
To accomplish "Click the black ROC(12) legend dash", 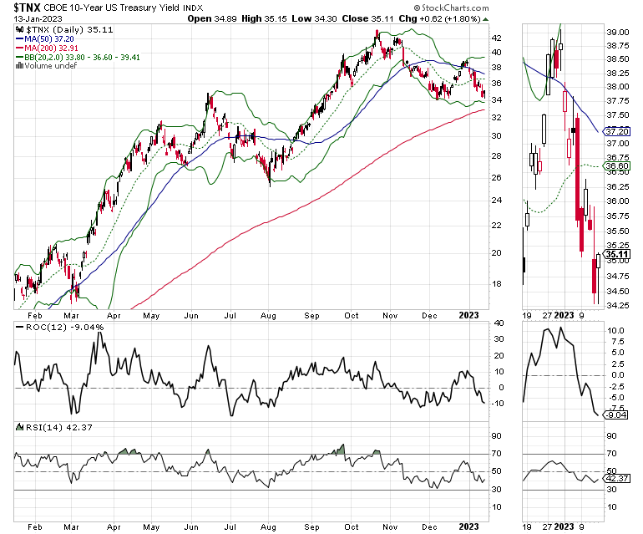I will 20,327.
